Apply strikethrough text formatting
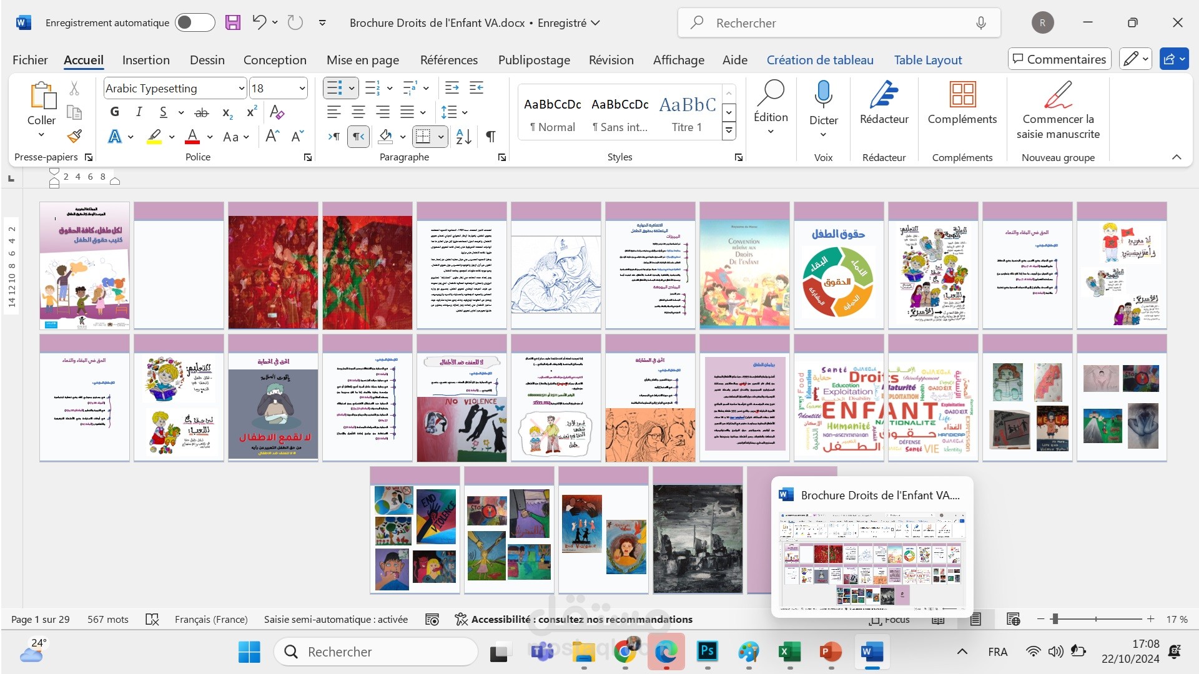The height and width of the screenshot is (674, 1199). (x=201, y=112)
